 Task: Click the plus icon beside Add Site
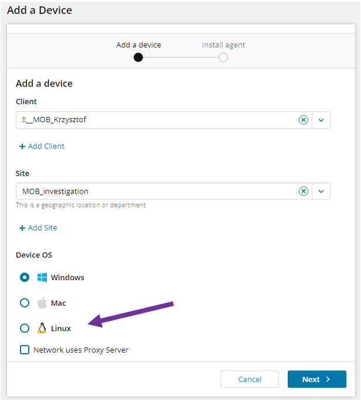pos(22,228)
